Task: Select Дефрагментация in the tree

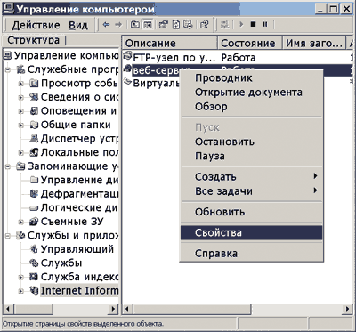Action: coord(79,194)
